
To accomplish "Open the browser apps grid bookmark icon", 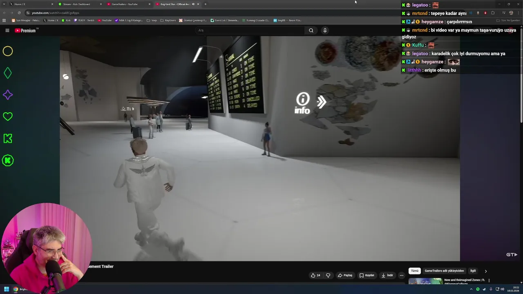I will (x=4, y=20).
